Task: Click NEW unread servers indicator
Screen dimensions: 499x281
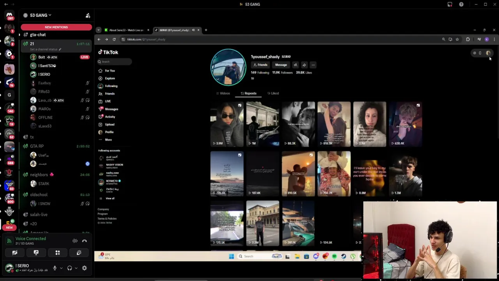Action: point(9,228)
